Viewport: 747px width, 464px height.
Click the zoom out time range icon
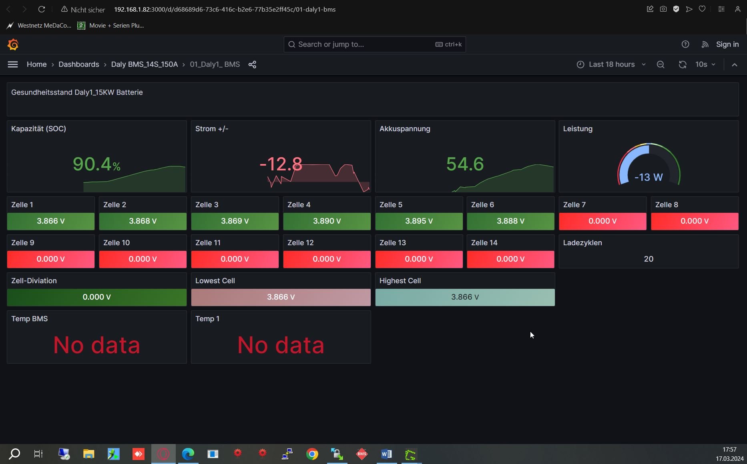pyautogui.click(x=661, y=64)
